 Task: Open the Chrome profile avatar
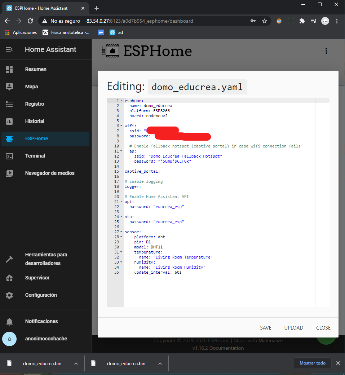pos(325,21)
